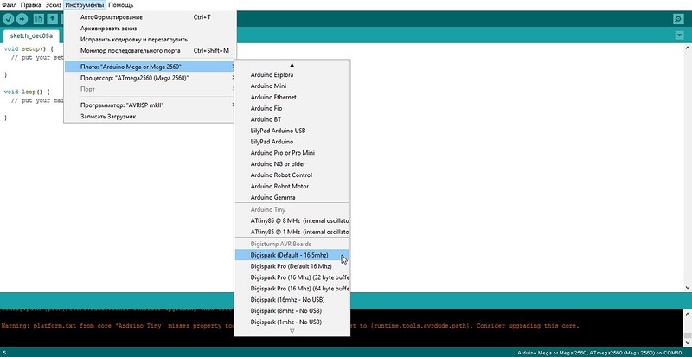Screen dimensions: 692x357
Task: Open the Файл menu
Action: (x=10, y=5)
